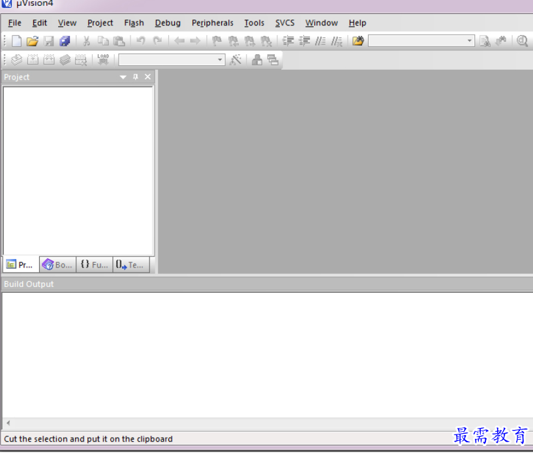Click the Build target icon
533x456 pixels.
click(x=33, y=60)
